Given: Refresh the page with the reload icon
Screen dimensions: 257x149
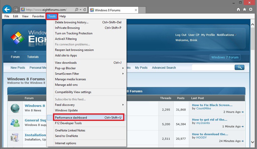Looking at the screenshot, I should coord(85,10).
